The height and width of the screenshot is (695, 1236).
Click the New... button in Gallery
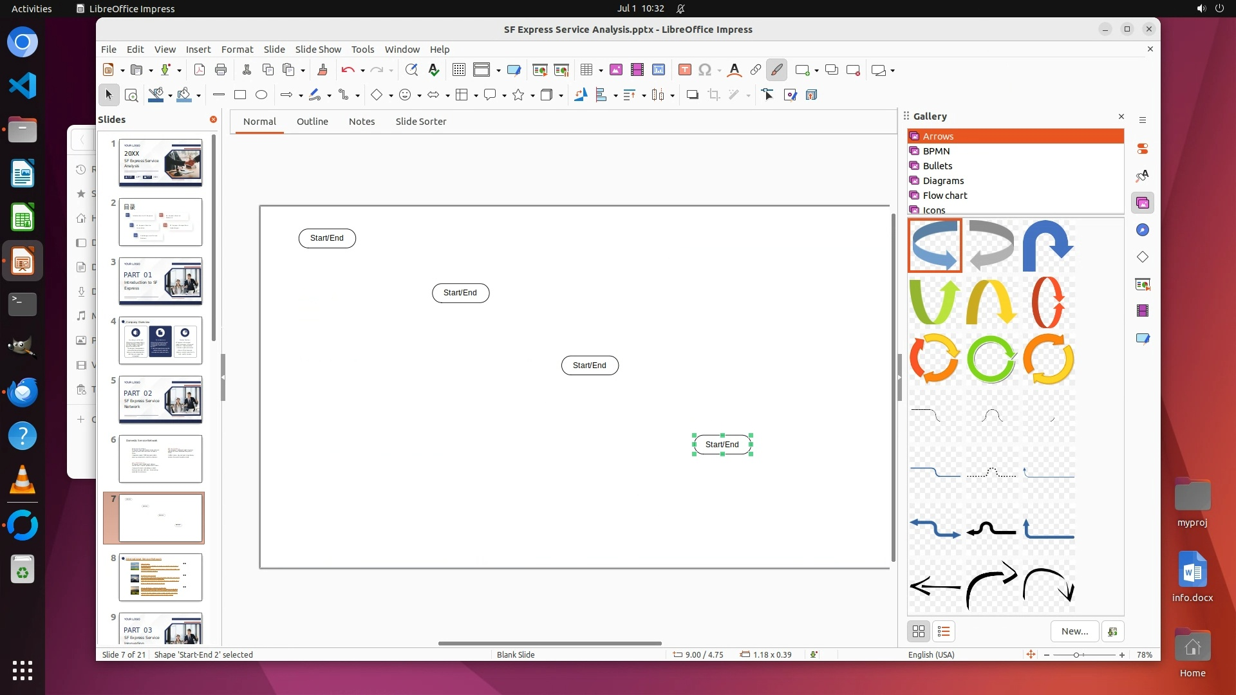tap(1074, 631)
